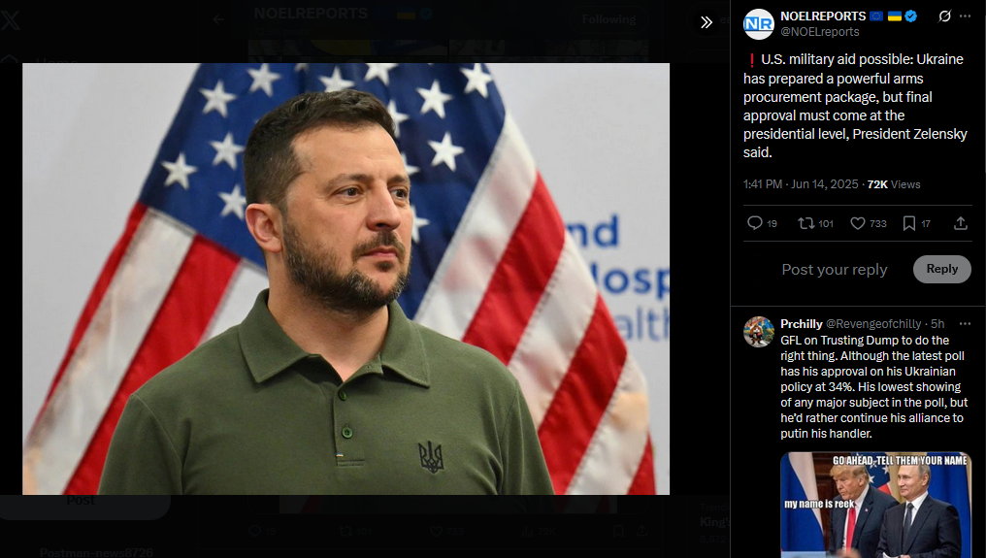986x558 pixels.
Task: Repost using the retweet arrows icon
Action: tap(806, 223)
